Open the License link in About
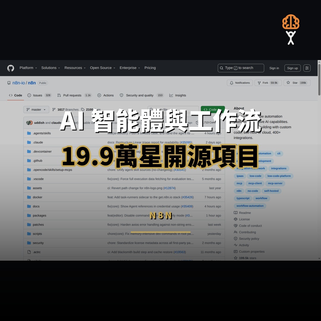This screenshot has width=321, height=321. coord(242,219)
